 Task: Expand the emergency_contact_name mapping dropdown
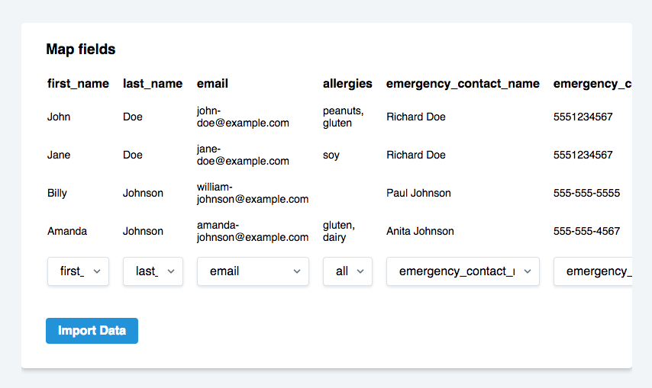463,271
